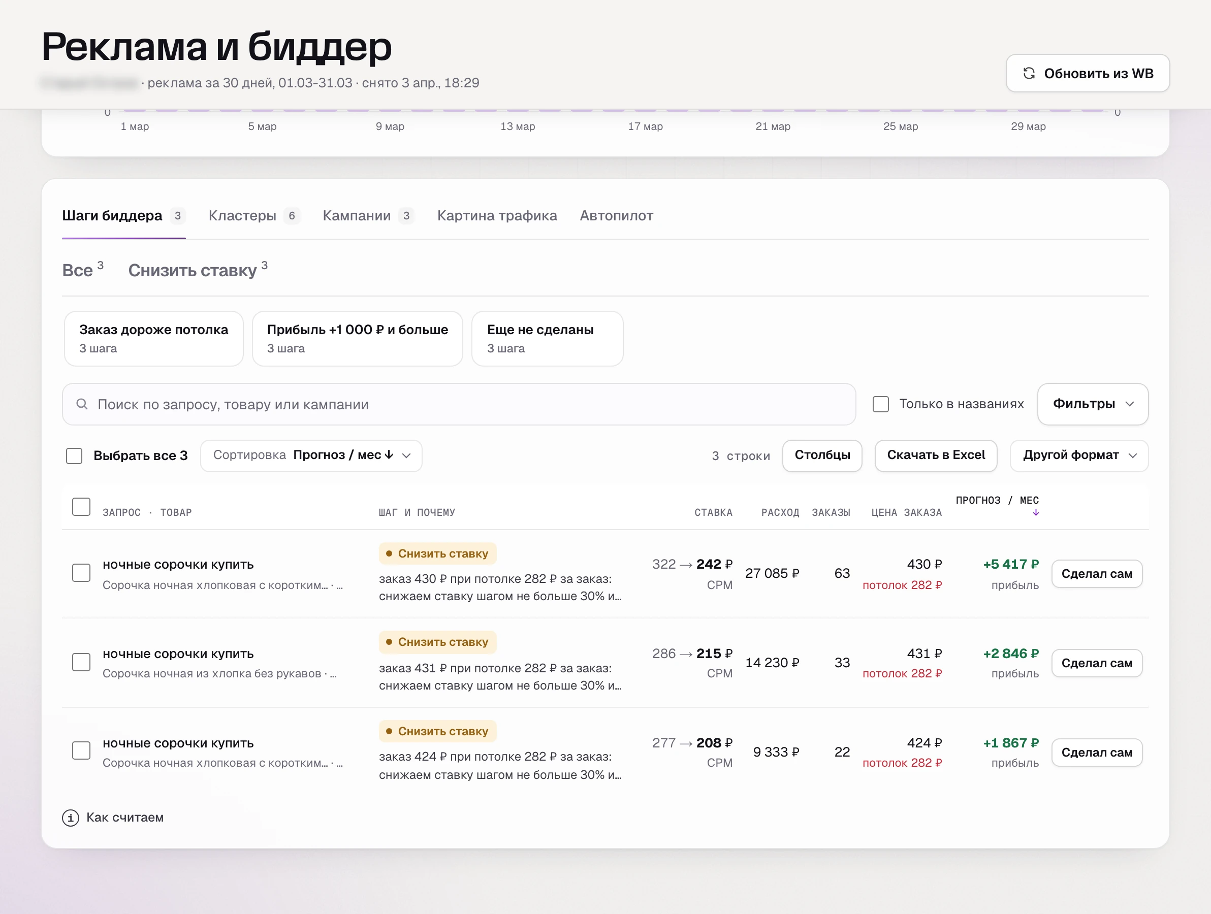Screen dimensions: 1211x914
Task: Open the Автопилот tab
Action: (616, 216)
